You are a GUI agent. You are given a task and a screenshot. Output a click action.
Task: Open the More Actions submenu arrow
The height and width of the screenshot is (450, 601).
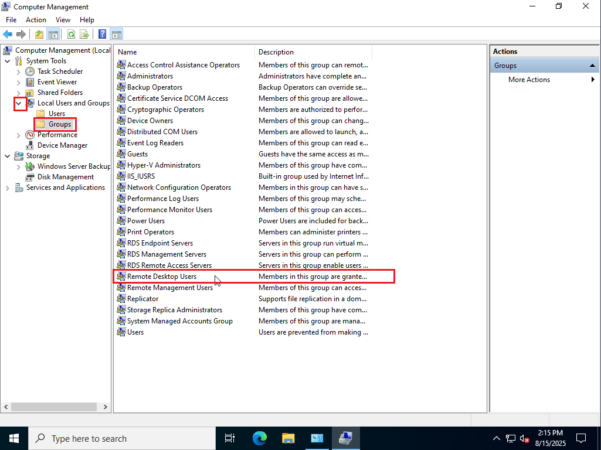click(x=593, y=79)
